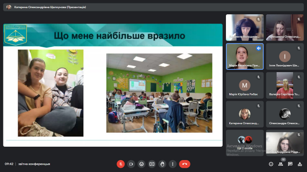Click the presenter name bar at top
The width and height of the screenshot is (307, 172).
coord(153,7)
